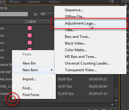
Task: Close the project panel tab
Action: 3,2
